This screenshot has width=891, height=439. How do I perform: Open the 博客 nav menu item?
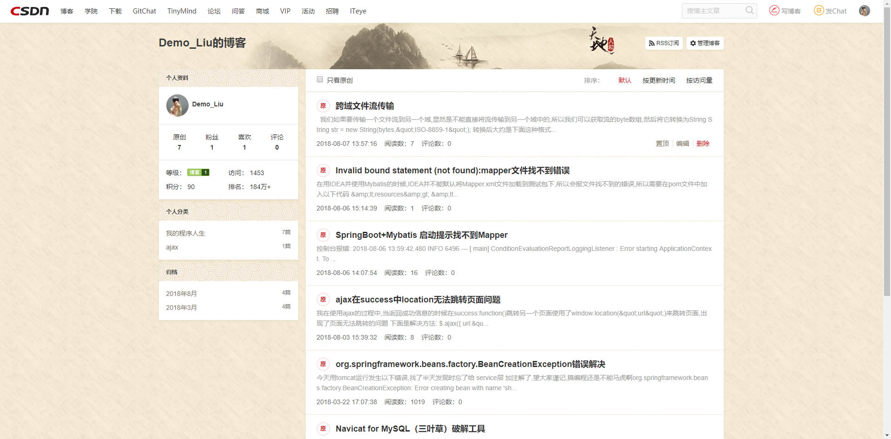(67, 11)
